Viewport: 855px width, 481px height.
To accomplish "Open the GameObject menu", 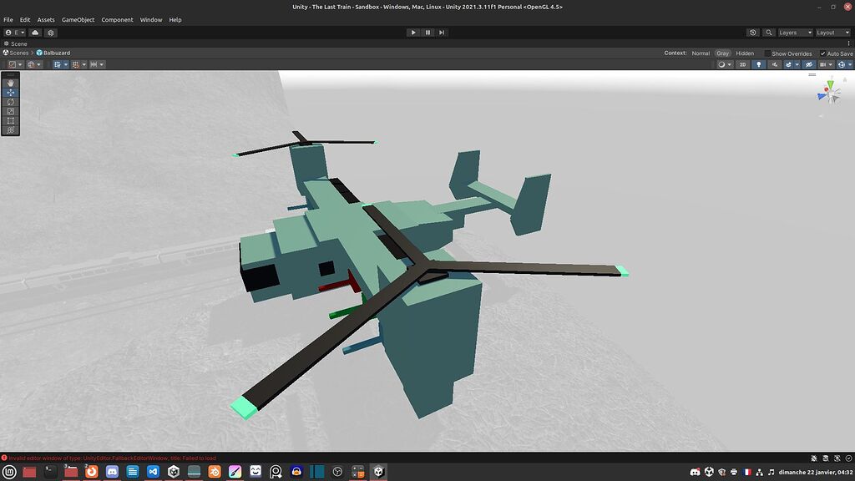I will 77,19.
